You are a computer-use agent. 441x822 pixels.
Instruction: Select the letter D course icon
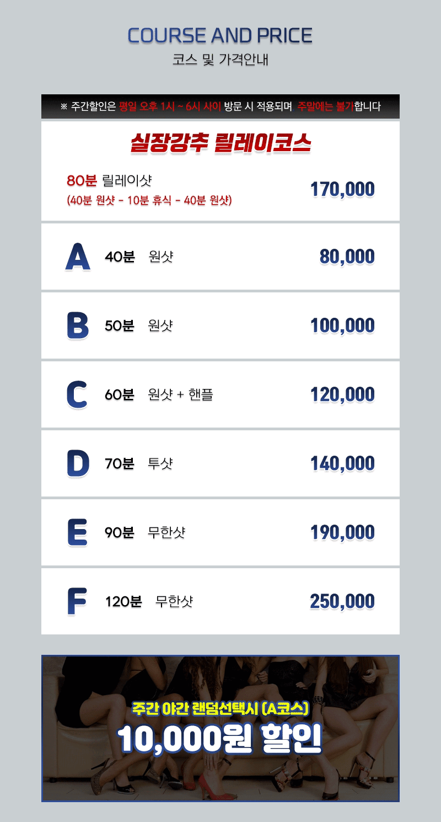pos(78,463)
